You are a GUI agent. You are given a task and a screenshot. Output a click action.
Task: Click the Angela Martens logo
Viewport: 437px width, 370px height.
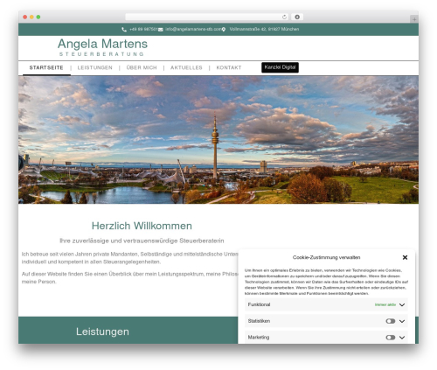(102, 47)
